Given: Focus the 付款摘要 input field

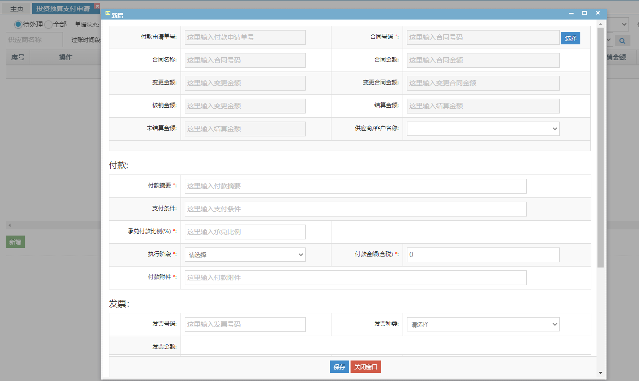Looking at the screenshot, I should pos(355,186).
